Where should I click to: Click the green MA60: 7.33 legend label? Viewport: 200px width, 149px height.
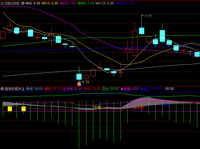click(86, 3)
